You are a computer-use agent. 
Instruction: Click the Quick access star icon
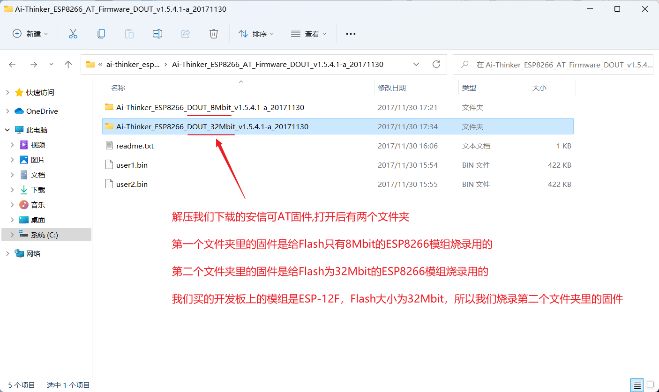click(x=19, y=92)
